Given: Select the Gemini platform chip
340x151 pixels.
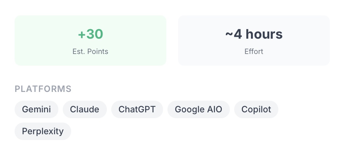Looking at the screenshot, I should coord(36,109).
